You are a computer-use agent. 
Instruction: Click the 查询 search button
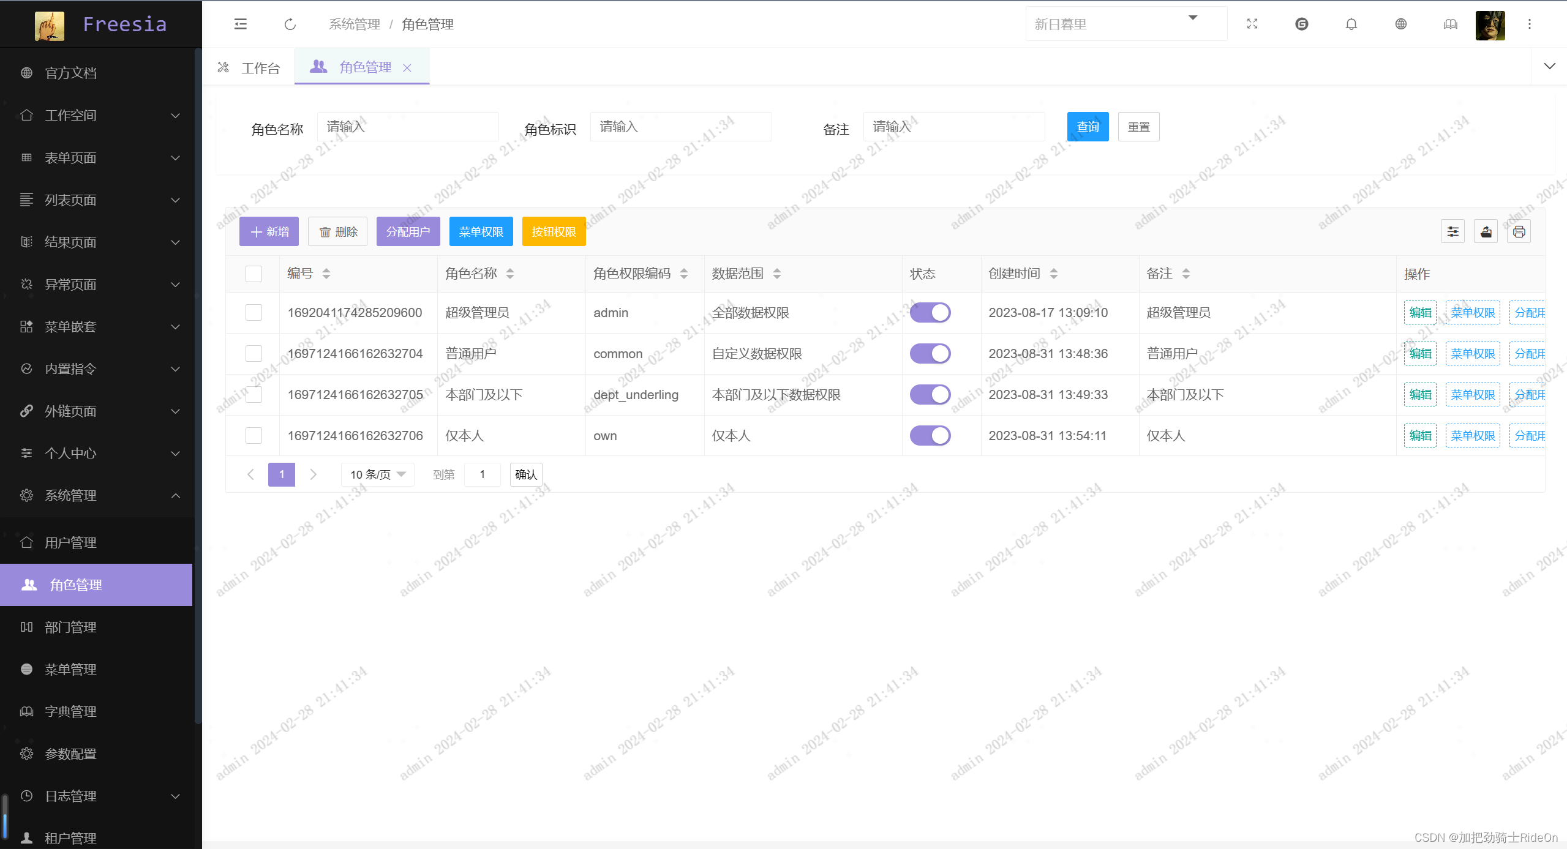[1088, 127]
